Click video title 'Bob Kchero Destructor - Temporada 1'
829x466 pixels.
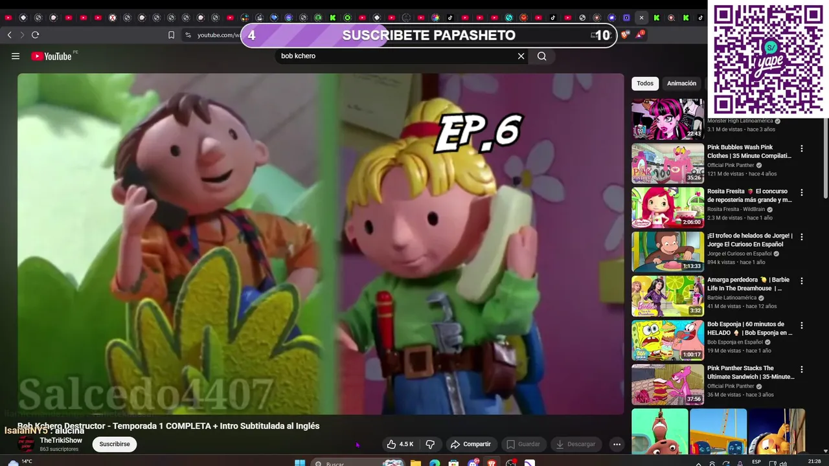pyautogui.click(x=168, y=426)
